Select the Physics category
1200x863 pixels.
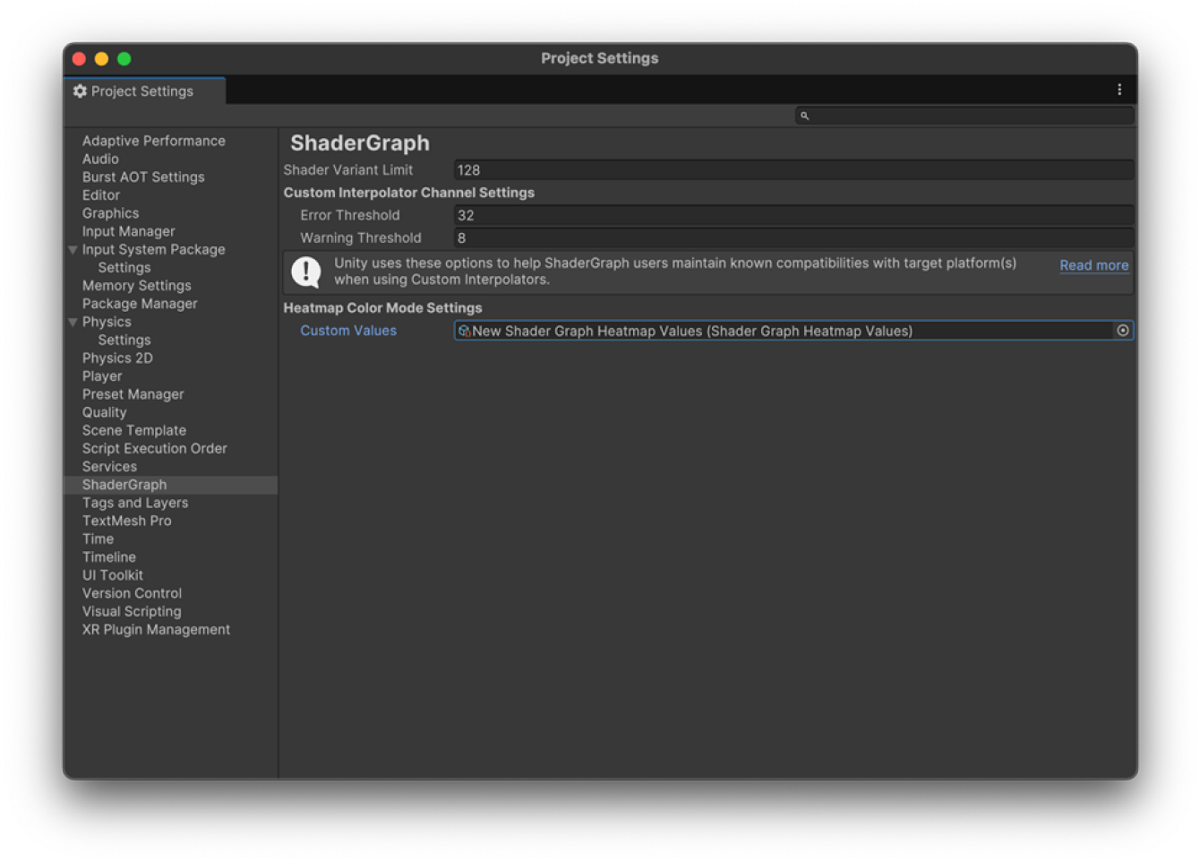click(107, 322)
